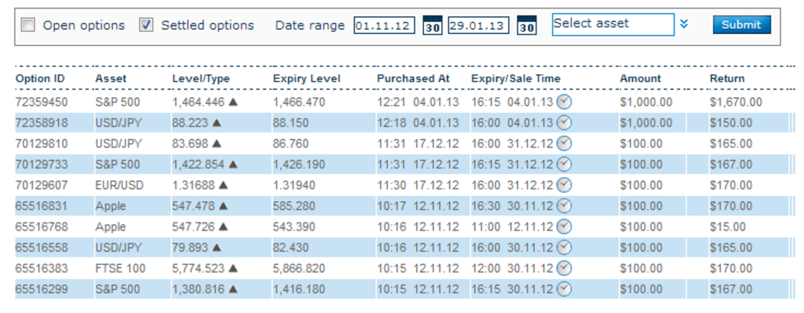Click clock icon in EUR/USD row
The height and width of the screenshot is (313, 804).
click(565, 185)
